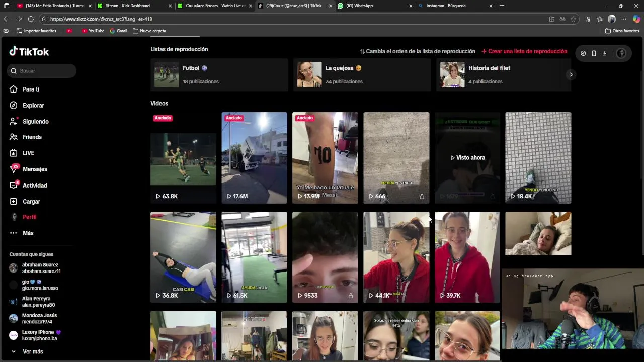Open profile avatar in floating toolbar
This screenshot has width=644, height=362.
621,53
